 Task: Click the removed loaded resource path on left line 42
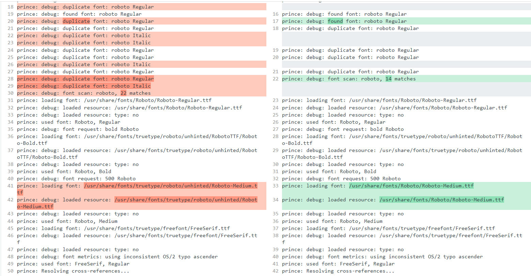pyautogui.click(x=186, y=200)
